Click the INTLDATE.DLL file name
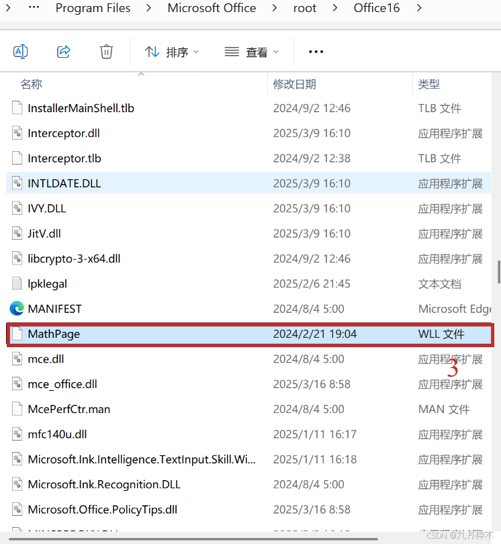This screenshot has height=544, width=501. pyautogui.click(x=64, y=183)
